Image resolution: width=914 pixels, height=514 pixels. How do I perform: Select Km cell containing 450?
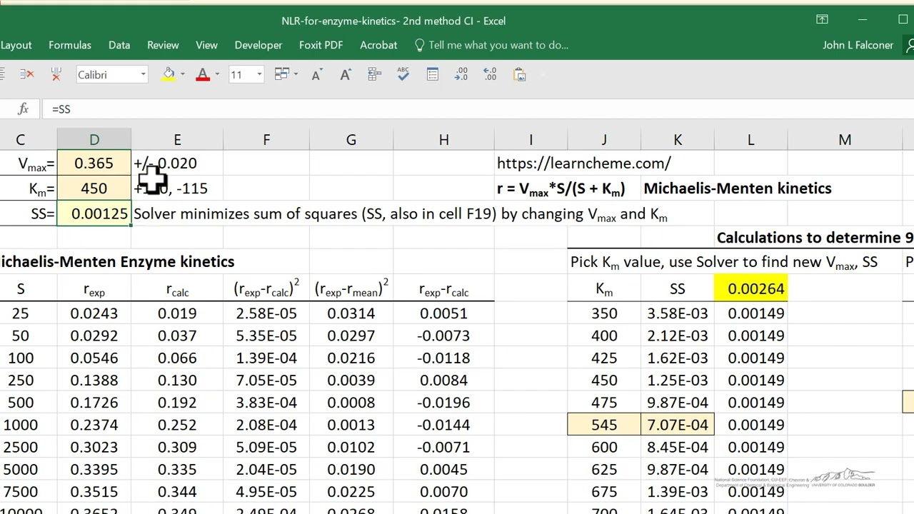[94, 188]
